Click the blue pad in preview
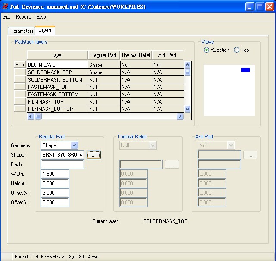Screen dimensions: 276x261 [245, 70]
